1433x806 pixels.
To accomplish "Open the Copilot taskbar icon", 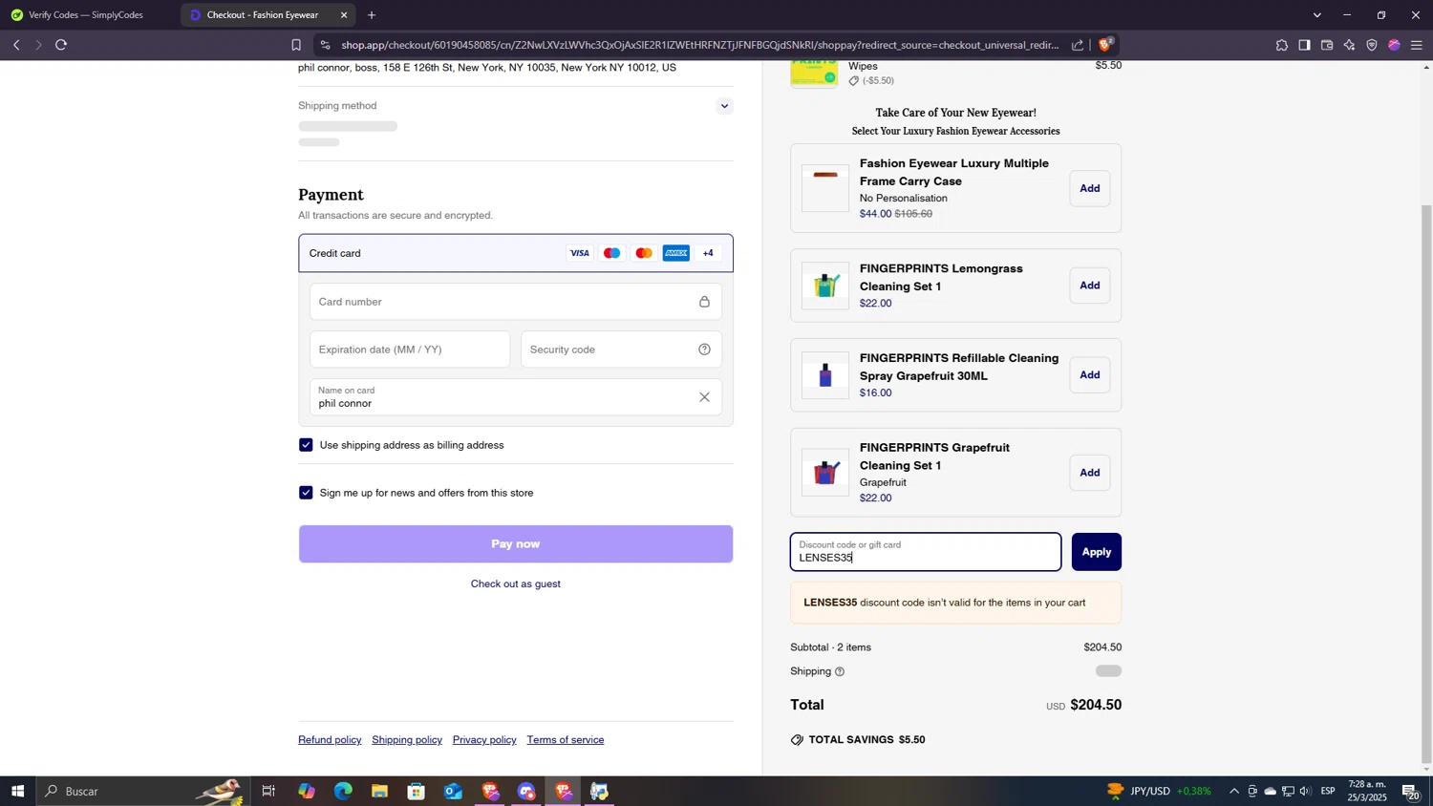I will [x=306, y=791].
